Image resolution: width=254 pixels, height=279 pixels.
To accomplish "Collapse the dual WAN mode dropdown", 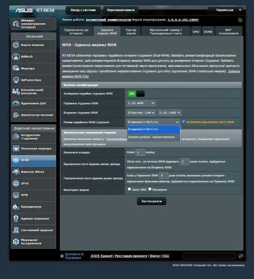I will (153, 122).
